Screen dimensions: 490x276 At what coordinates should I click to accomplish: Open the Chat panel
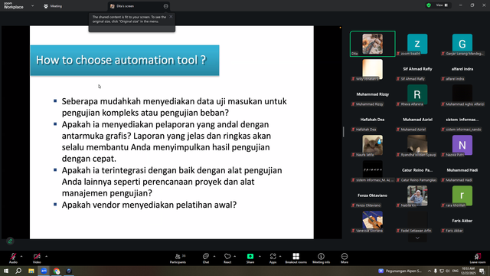(x=206, y=258)
